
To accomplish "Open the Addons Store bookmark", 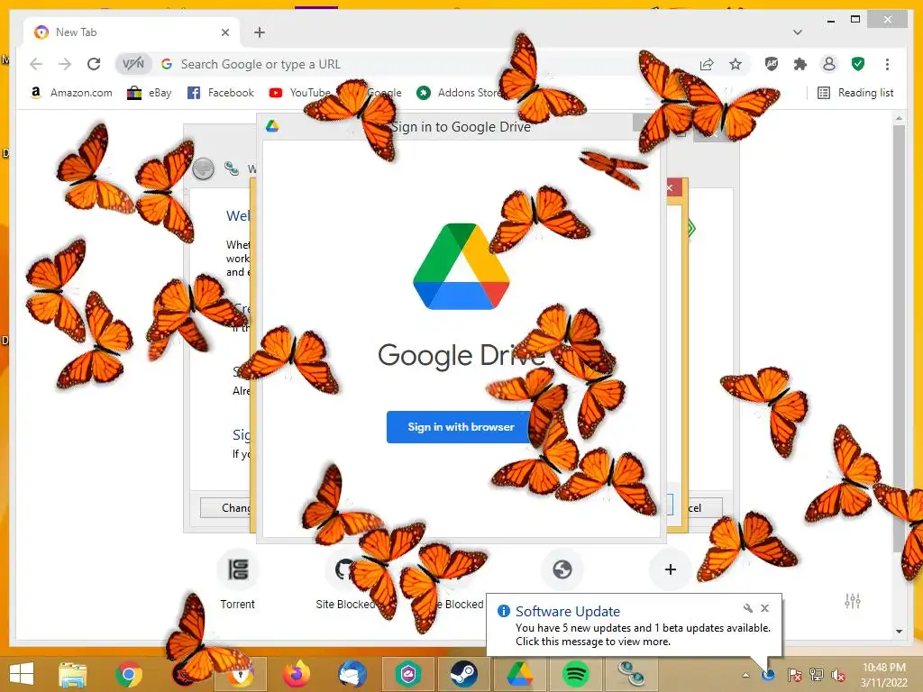I will point(458,93).
